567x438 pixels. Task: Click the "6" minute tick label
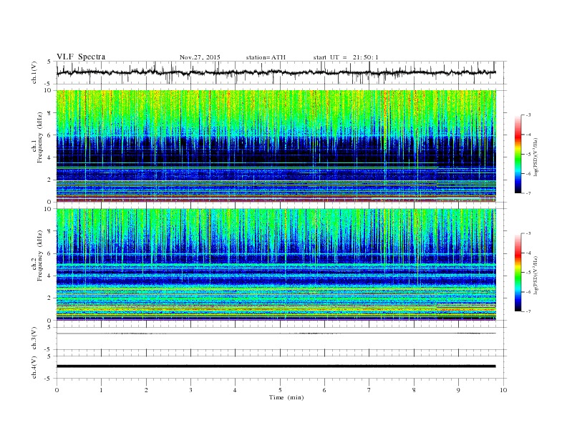pyautogui.click(x=324, y=390)
